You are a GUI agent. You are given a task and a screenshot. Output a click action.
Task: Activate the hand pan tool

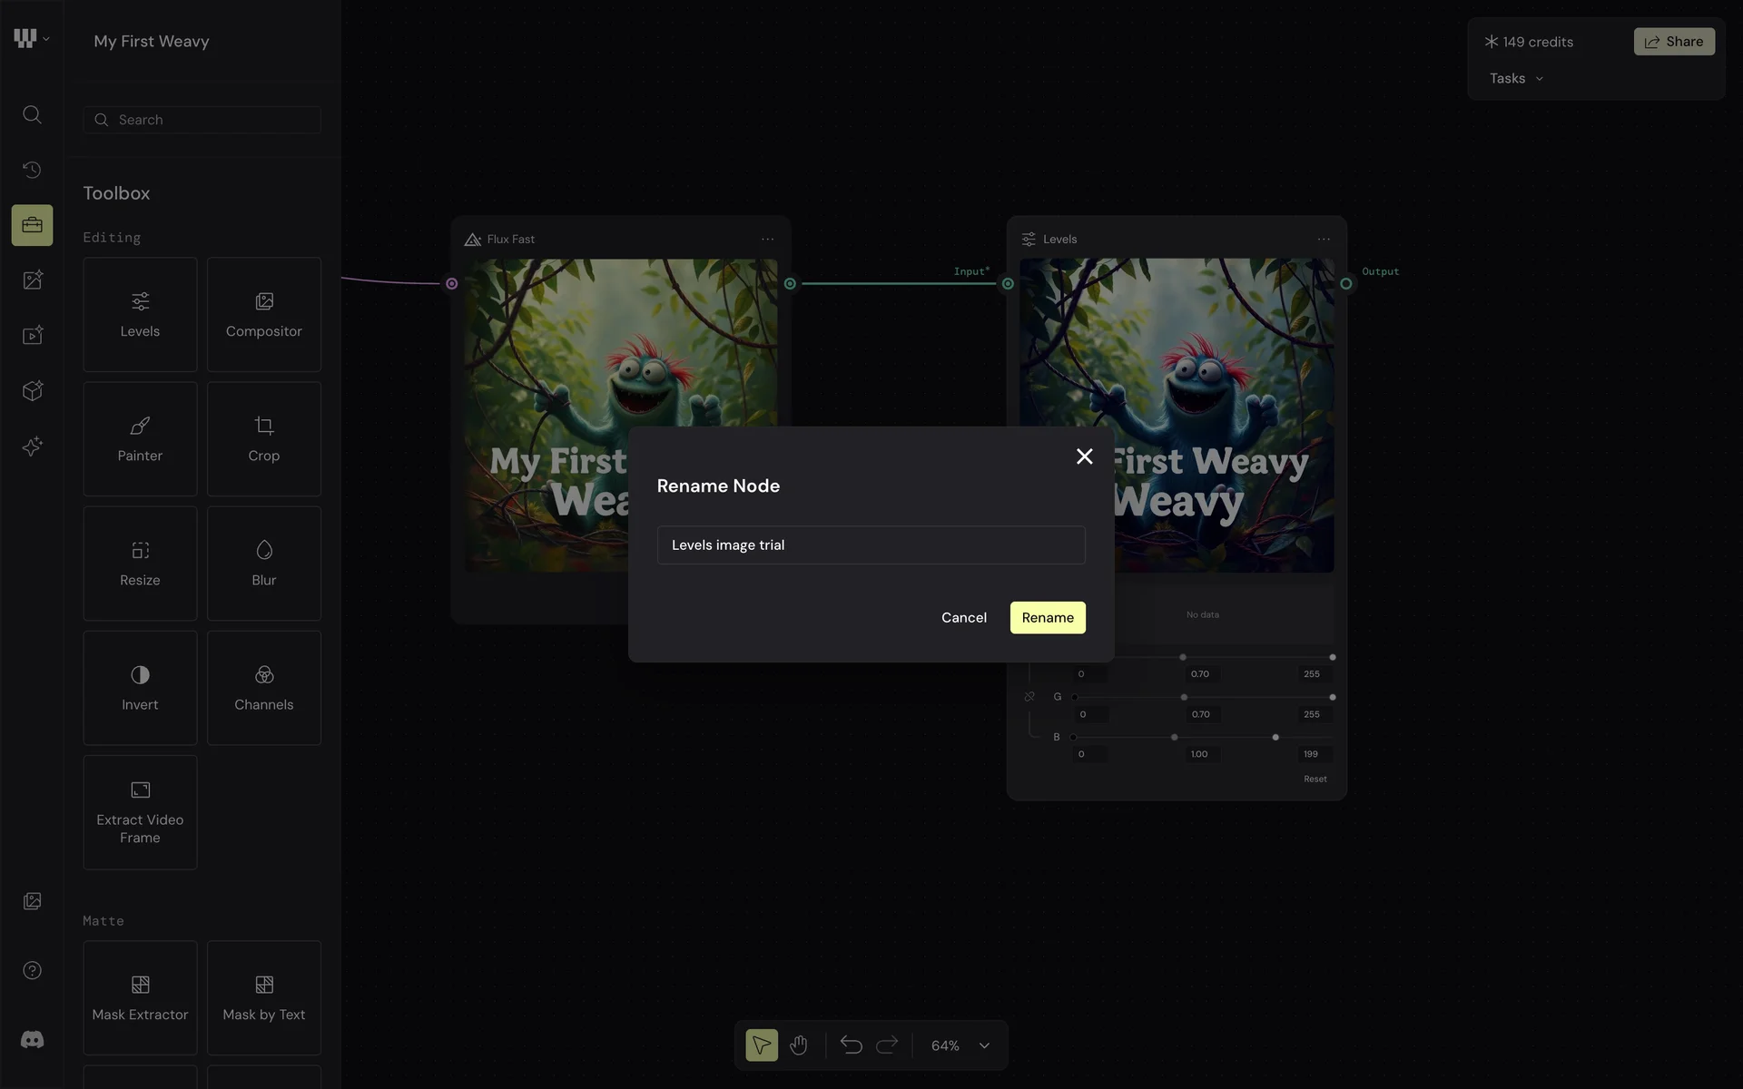[x=798, y=1045]
